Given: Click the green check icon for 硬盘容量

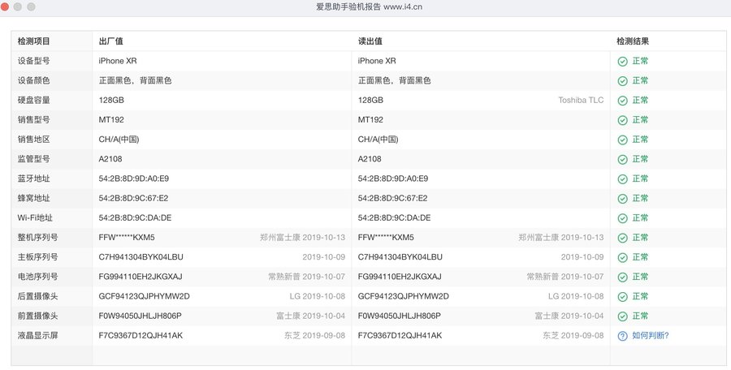Looking at the screenshot, I should pyautogui.click(x=622, y=101).
